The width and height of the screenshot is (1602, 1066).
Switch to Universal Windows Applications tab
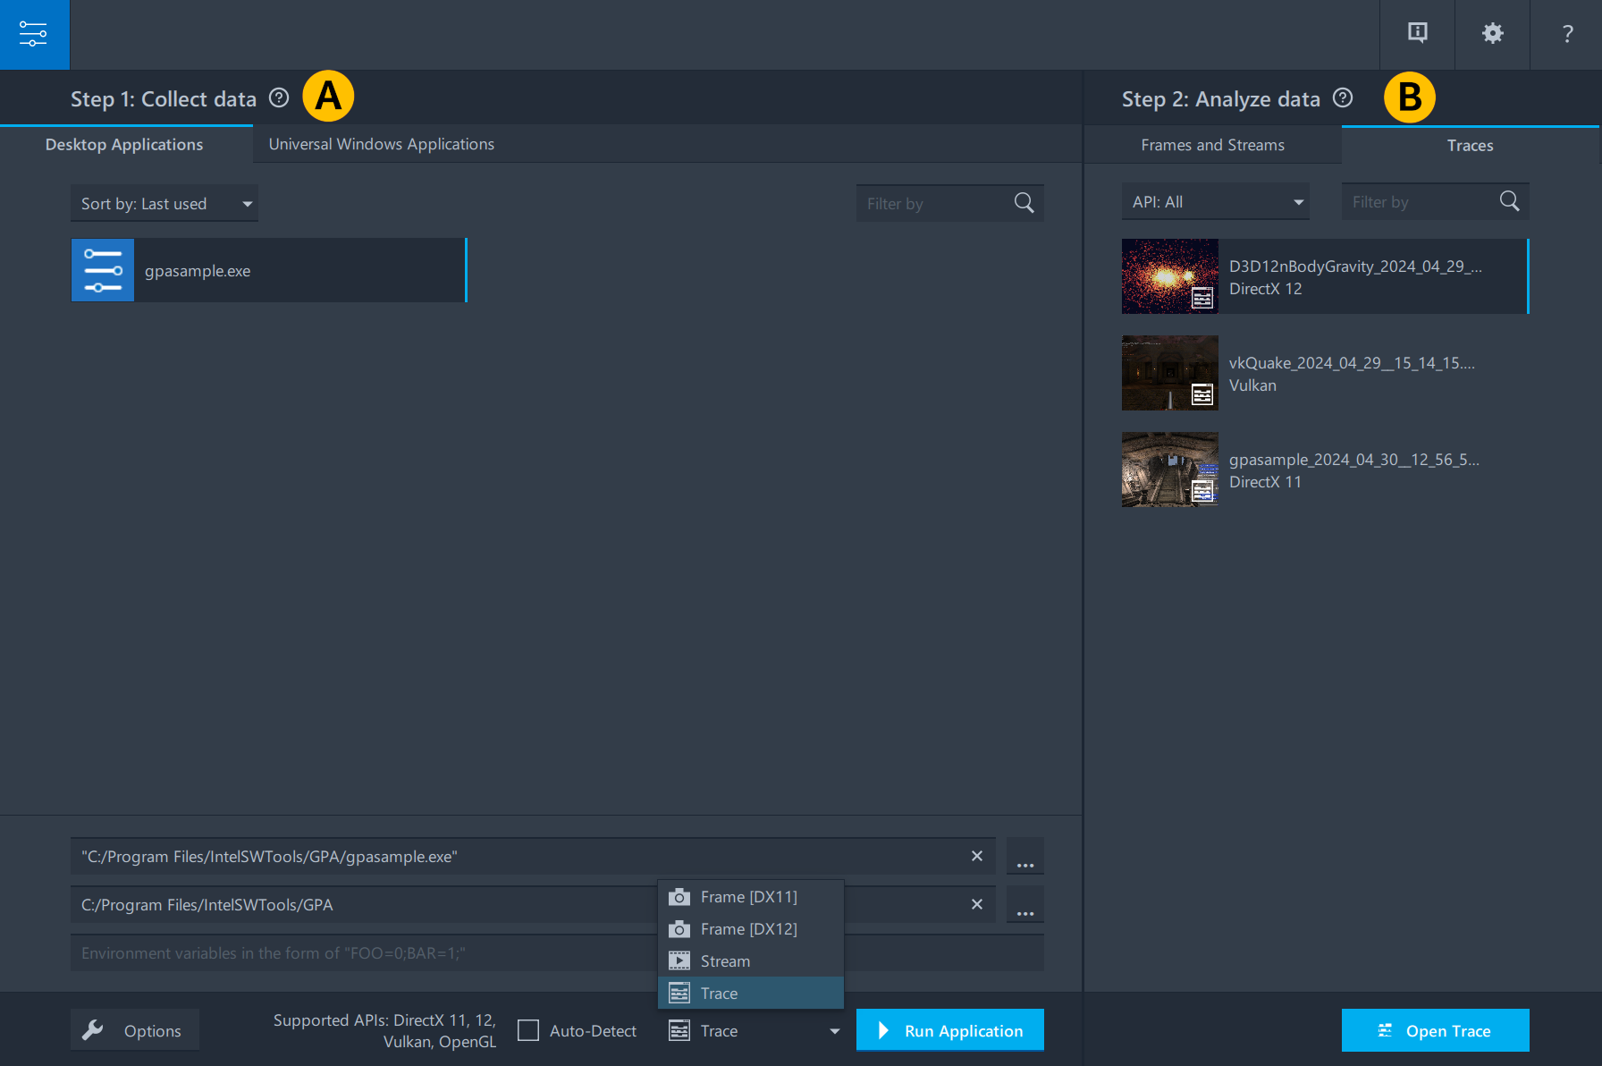point(382,144)
